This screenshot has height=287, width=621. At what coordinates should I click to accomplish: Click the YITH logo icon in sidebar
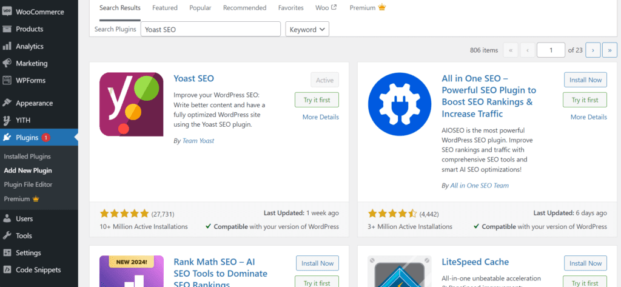[x=7, y=120]
